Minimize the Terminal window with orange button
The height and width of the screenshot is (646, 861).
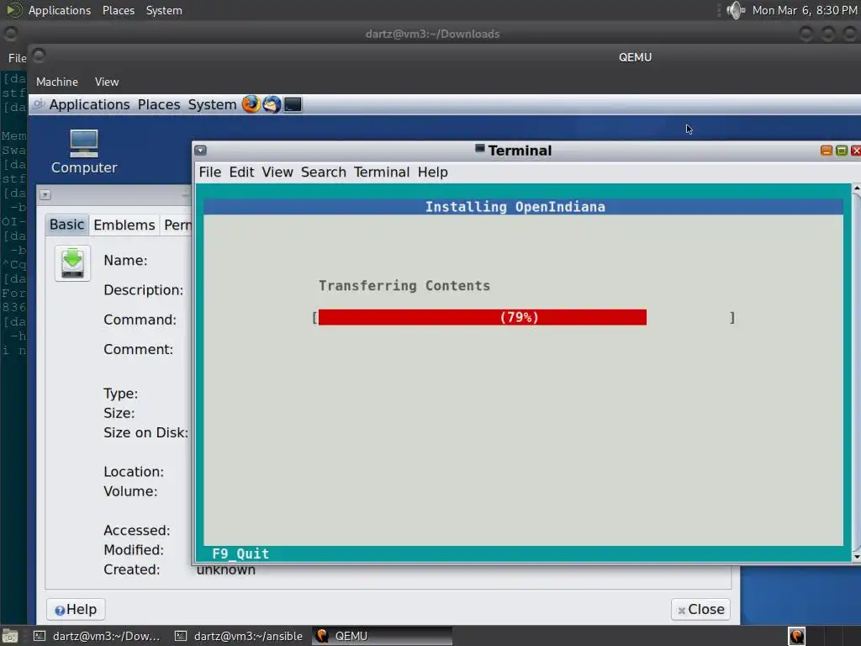coord(826,151)
